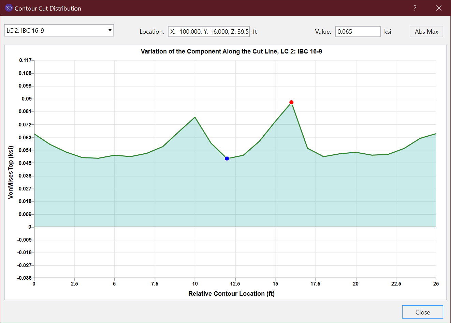Click the 3D app icon in title bar
The height and width of the screenshot is (323, 451).
click(9, 8)
